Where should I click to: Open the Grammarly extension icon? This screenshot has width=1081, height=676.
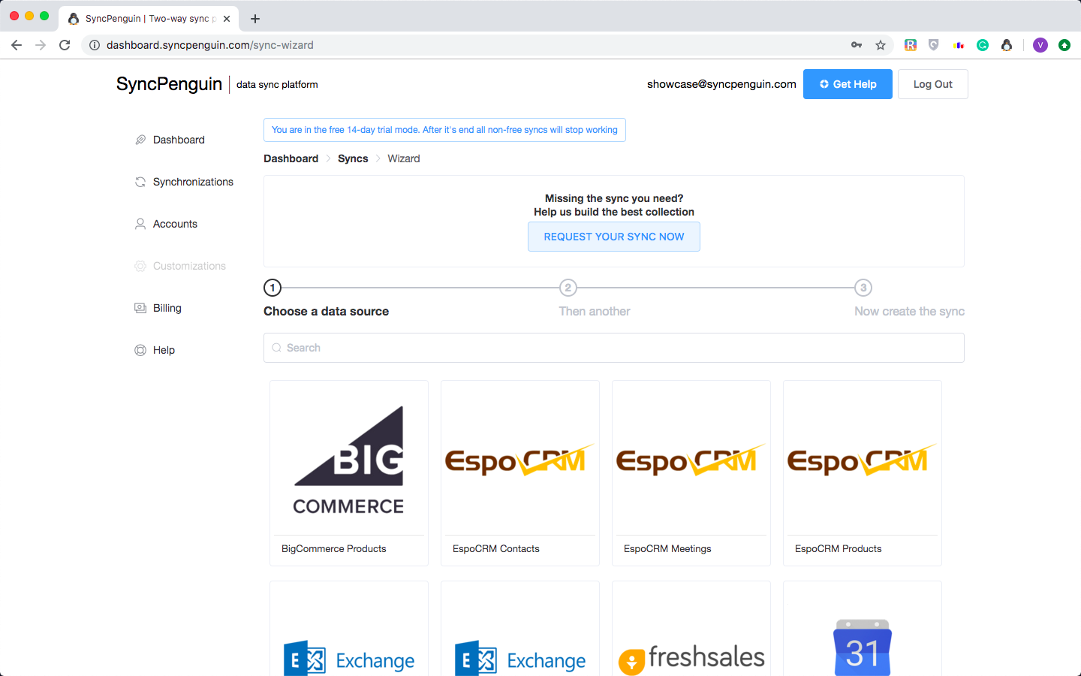pyautogui.click(x=983, y=45)
